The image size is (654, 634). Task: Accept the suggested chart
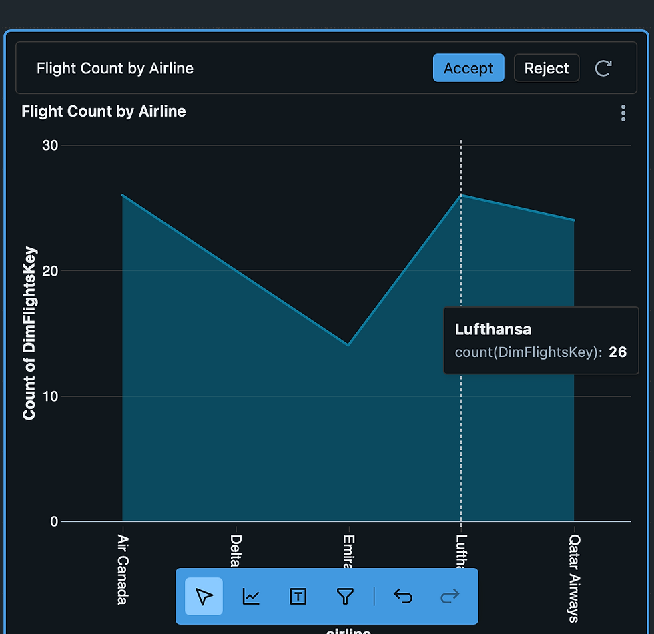(468, 68)
